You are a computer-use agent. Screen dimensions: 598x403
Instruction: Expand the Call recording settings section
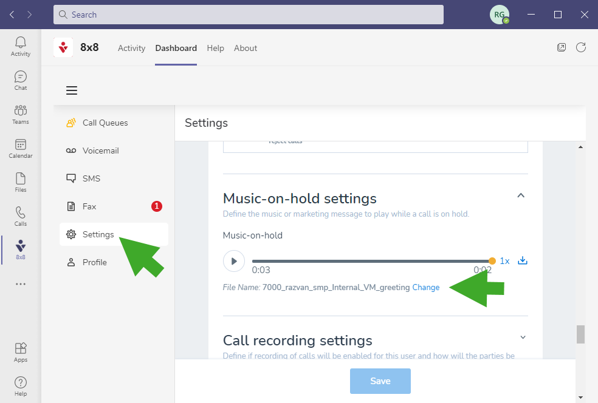coord(523,337)
